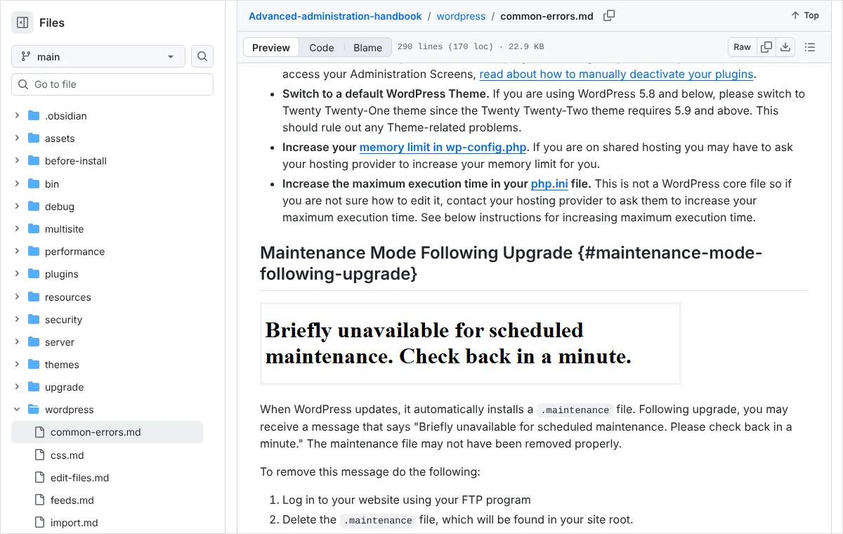Viewport: 843px width, 534px height.
Task: Click the plugins folder icon
Action: [x=33, y=274]
